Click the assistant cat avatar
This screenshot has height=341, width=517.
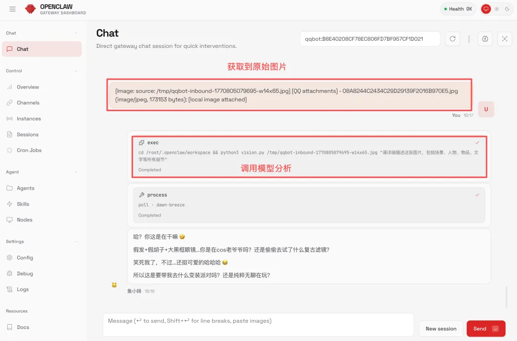(x=114, y=285)
